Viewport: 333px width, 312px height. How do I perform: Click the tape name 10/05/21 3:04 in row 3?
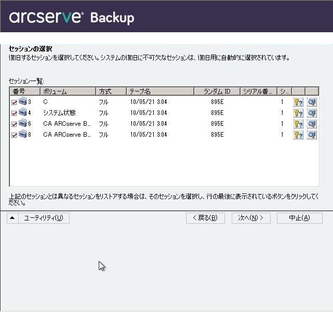149,102
